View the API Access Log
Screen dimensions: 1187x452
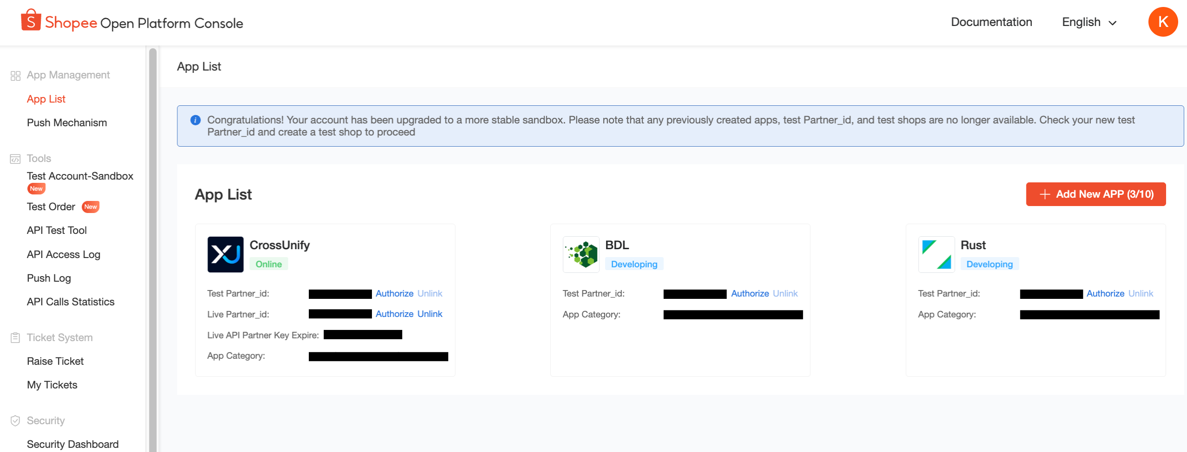(x=64, y=254)
